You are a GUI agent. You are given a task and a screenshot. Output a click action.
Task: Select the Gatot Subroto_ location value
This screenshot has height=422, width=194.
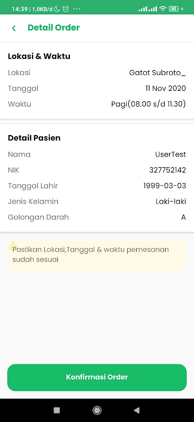(157, 73)
